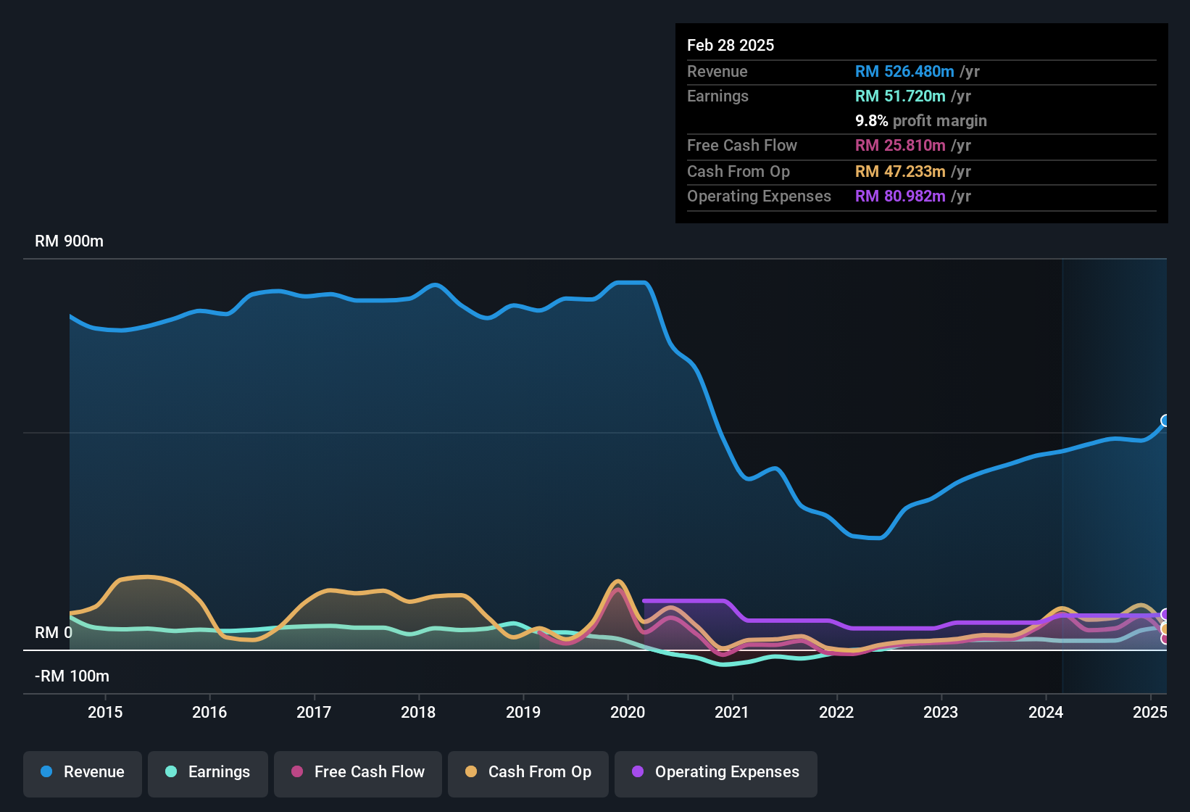This screenshot has height=812, width=1190.
Task: Toggle the Operating Expenses legend button
Action: [x=716, y=774]
